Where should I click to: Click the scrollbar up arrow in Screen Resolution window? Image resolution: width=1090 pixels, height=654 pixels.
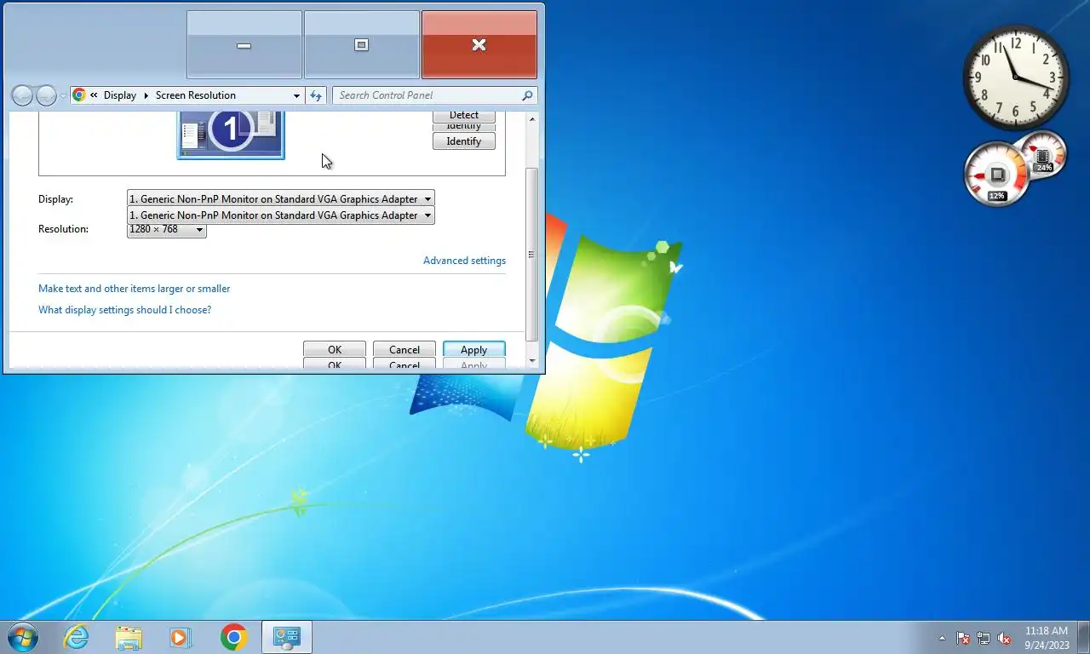533,119
